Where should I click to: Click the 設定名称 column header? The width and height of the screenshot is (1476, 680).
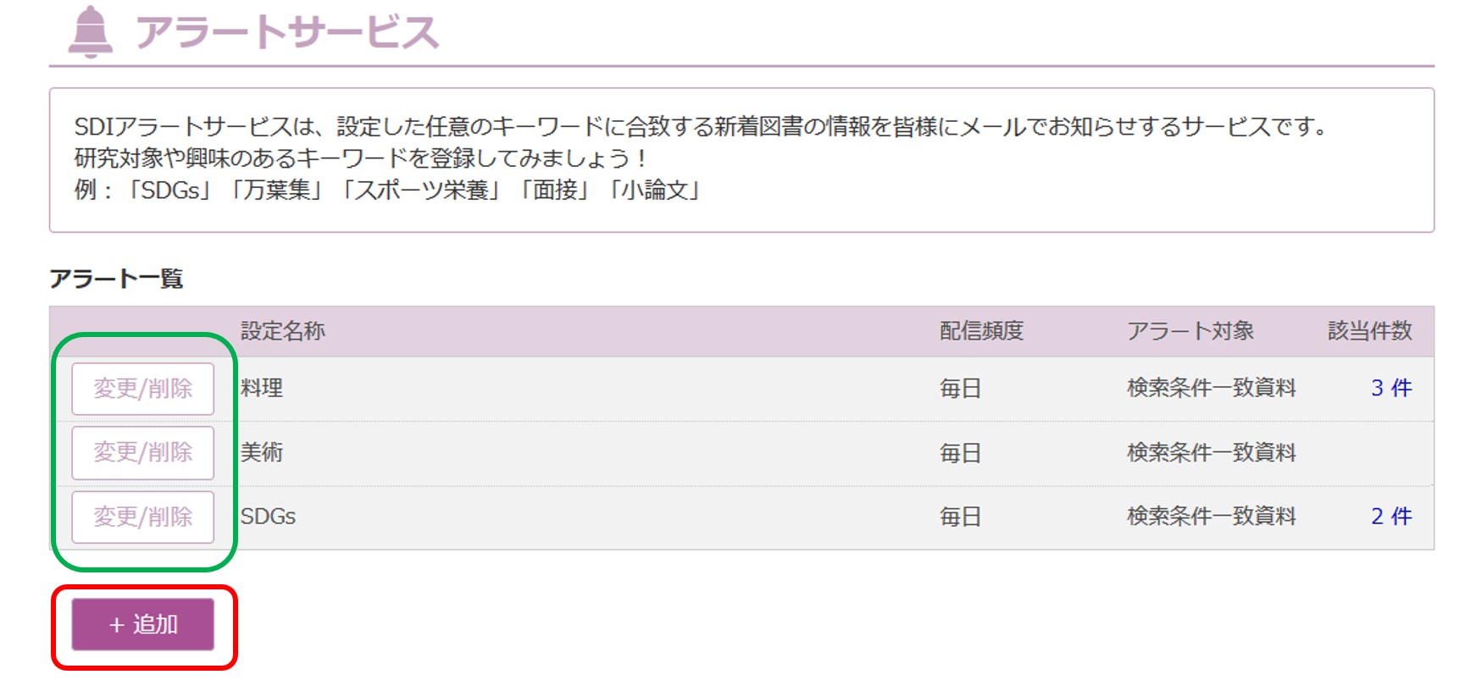pos(282,331)
